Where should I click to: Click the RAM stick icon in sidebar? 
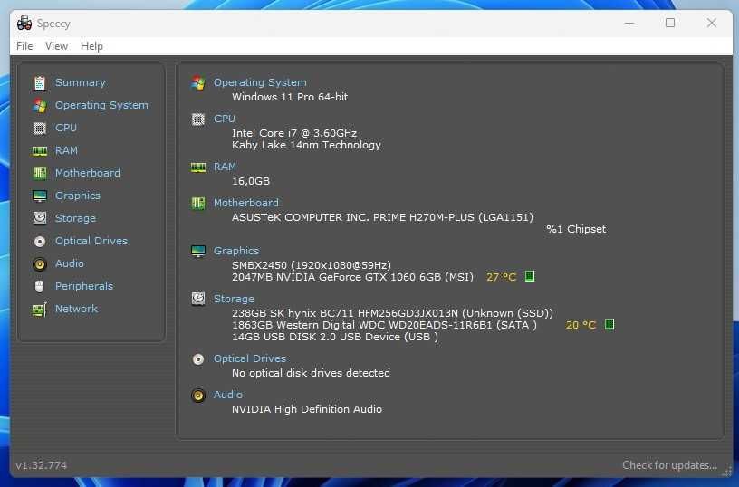(40, 150)
